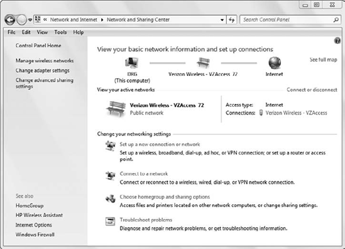Click the Control Panel address bar icon
Screen dimensions: 345x249
pyautogui.click(x=38, y=19)
